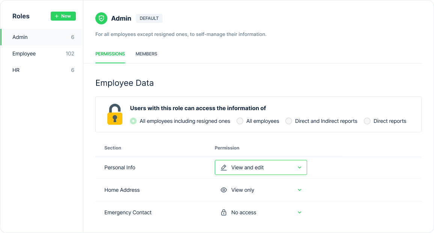434x233 pixels.
Task: Click the checkmark inside the Admin role badge
Action: [x=101, y=18]
